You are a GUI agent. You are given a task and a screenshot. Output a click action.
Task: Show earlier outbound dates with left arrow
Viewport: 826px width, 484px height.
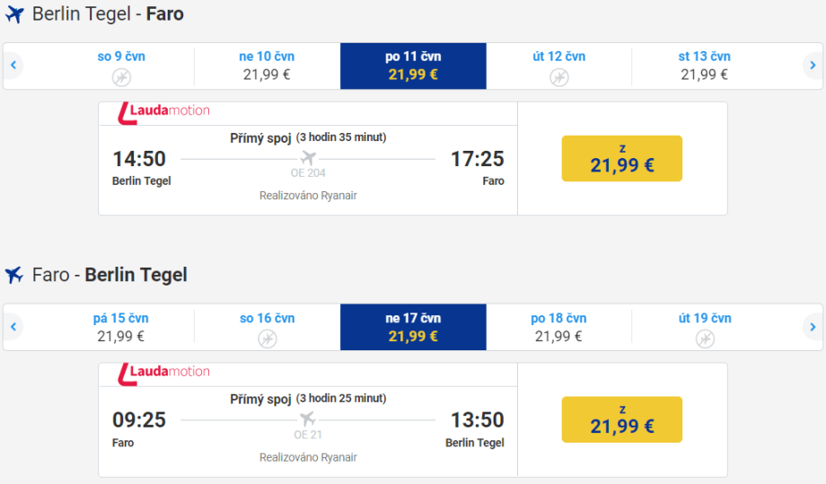pyautogui.click(x=13, y=66)
